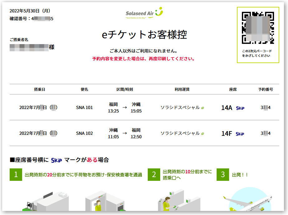Screen dimensions: 288x215
Task: Click ソラシドスペシャル fare link for SNA 102
Action: tap(180, 133)
